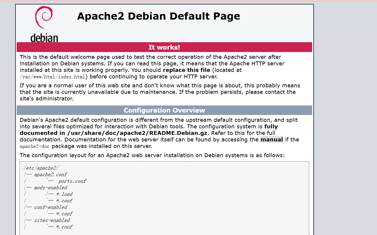
Task: Click the "debian" wordmark below the swirl
Action: (44, 38)
